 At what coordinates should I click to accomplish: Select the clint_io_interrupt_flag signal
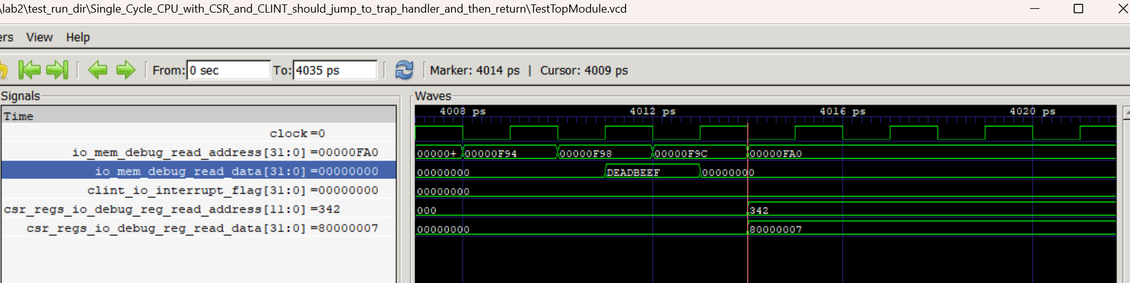[232, 190]
